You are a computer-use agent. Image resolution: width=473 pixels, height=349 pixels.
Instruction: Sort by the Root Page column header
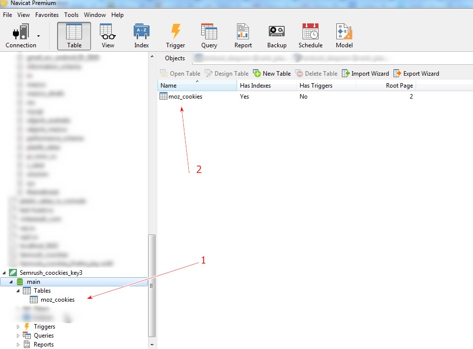point(386,86)
